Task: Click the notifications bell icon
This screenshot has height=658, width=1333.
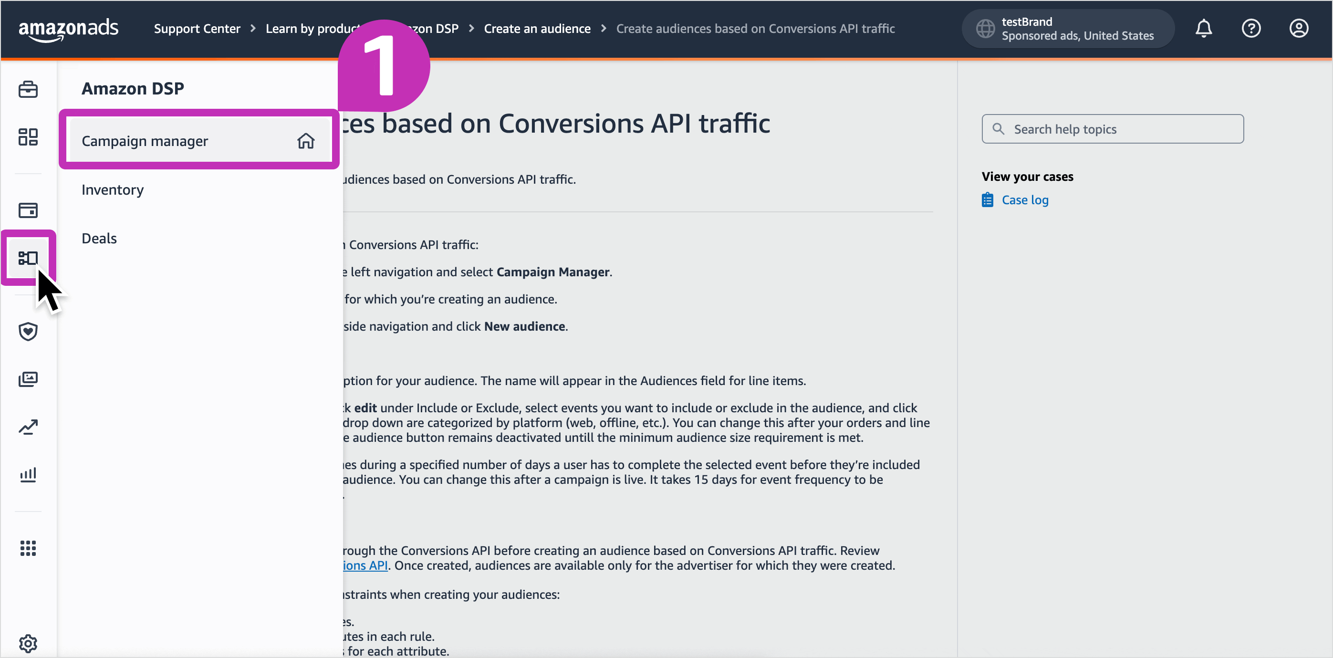Action: [1204, 29]
